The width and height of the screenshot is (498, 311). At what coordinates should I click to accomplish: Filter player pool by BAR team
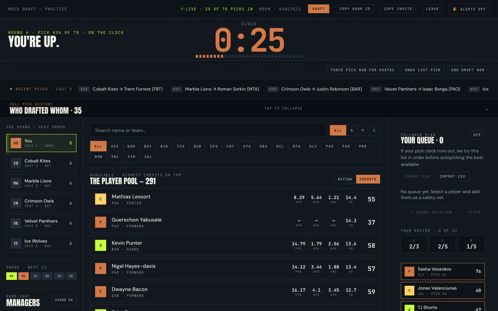tap(131, 146)
